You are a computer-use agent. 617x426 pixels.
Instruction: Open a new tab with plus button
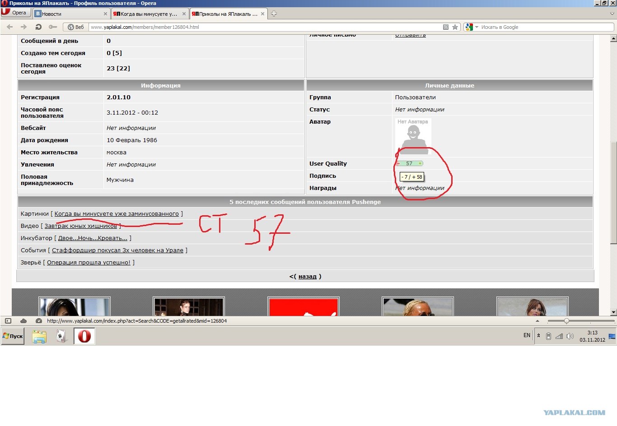click(x=274, y=14)
